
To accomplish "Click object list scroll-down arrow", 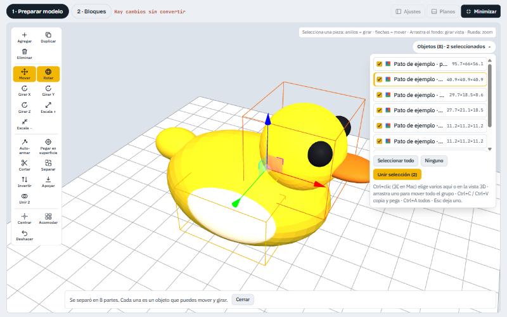I will click(x=489, y=149).
